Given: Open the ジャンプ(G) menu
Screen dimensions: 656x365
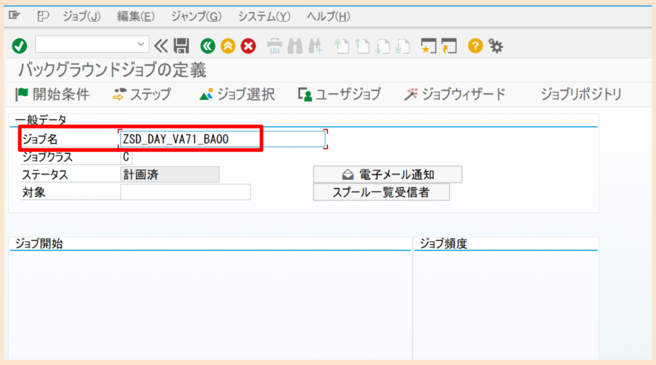Looking at the screenshot, I should (196, 16).
